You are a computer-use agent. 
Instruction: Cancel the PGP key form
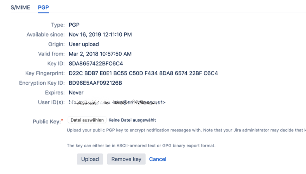(x=158, y=159)
